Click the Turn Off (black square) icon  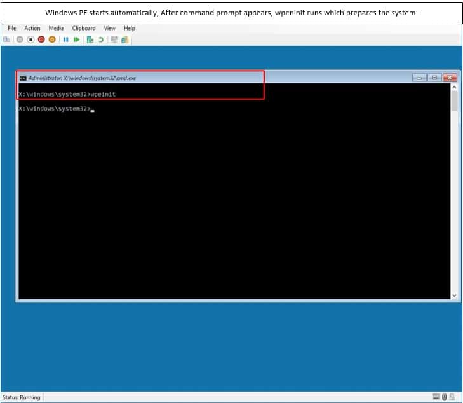pyautogui.click(x=30, y=39)
